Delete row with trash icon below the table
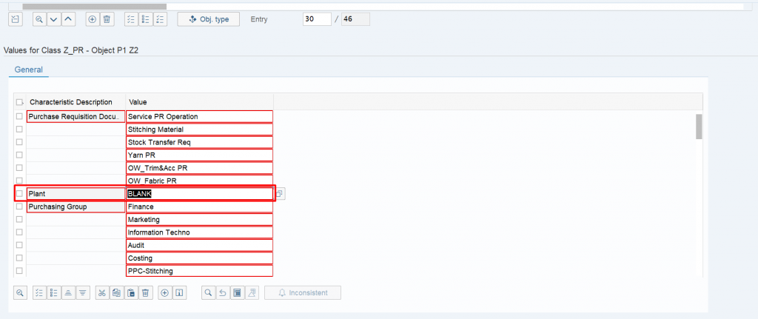 [147, 292]
